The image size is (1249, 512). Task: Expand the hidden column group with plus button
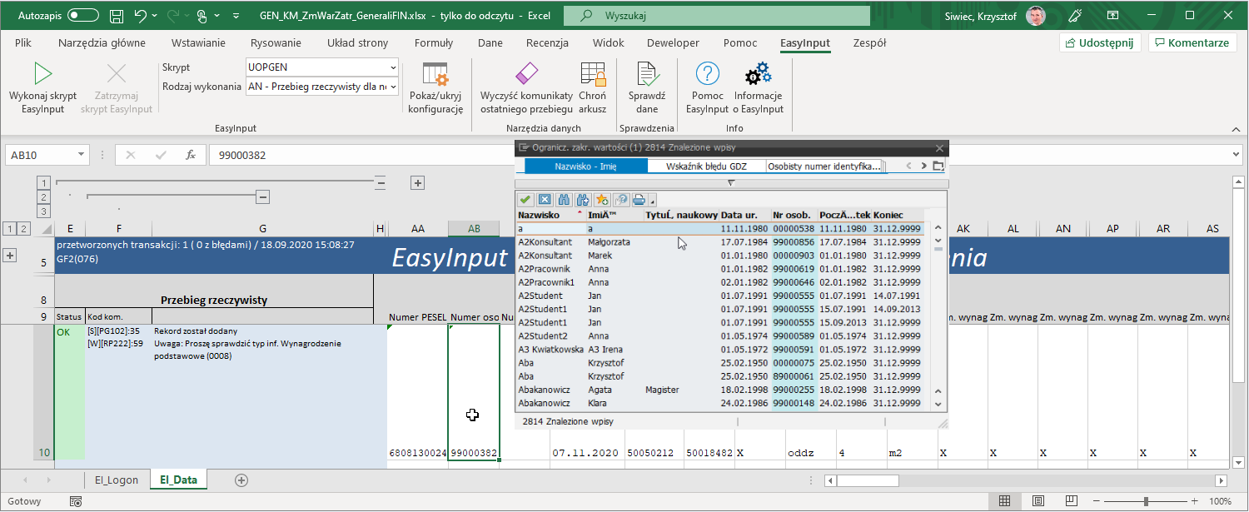tap(418, 182)
